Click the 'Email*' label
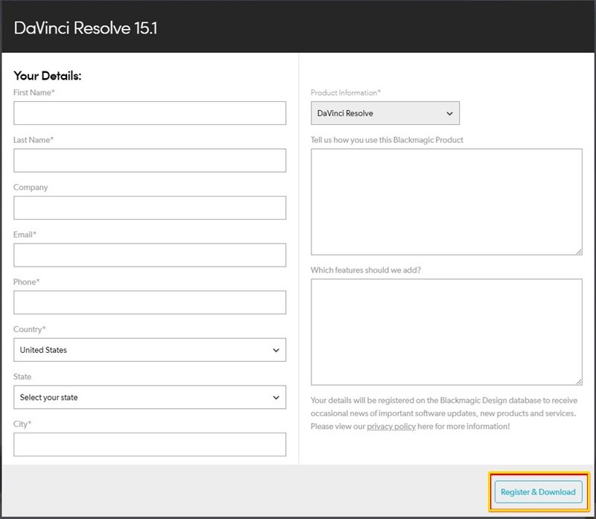The image size is (596, 519). click(x=25, y=235)
